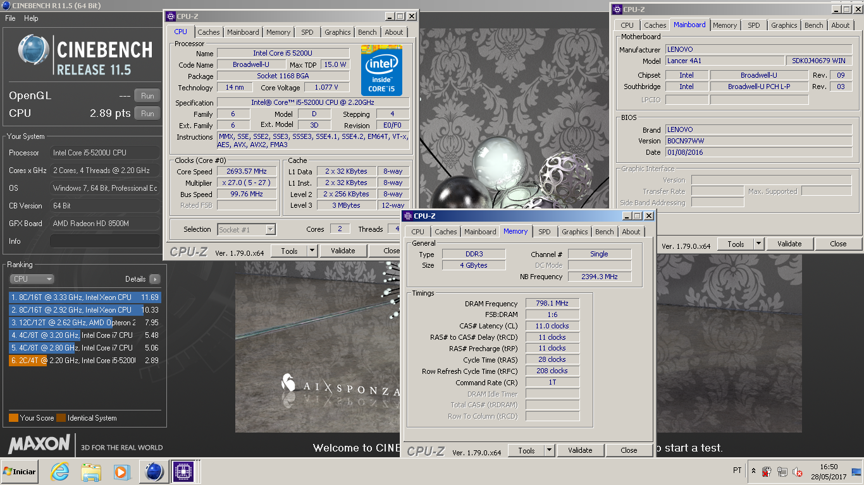The image size is (864, 485).
Task: Open SPD tab in Memory window
Action: (545, 232)
